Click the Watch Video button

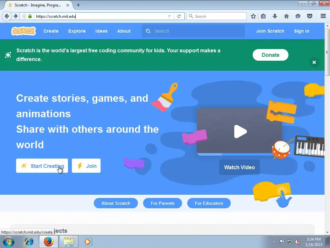coord(239,167)
